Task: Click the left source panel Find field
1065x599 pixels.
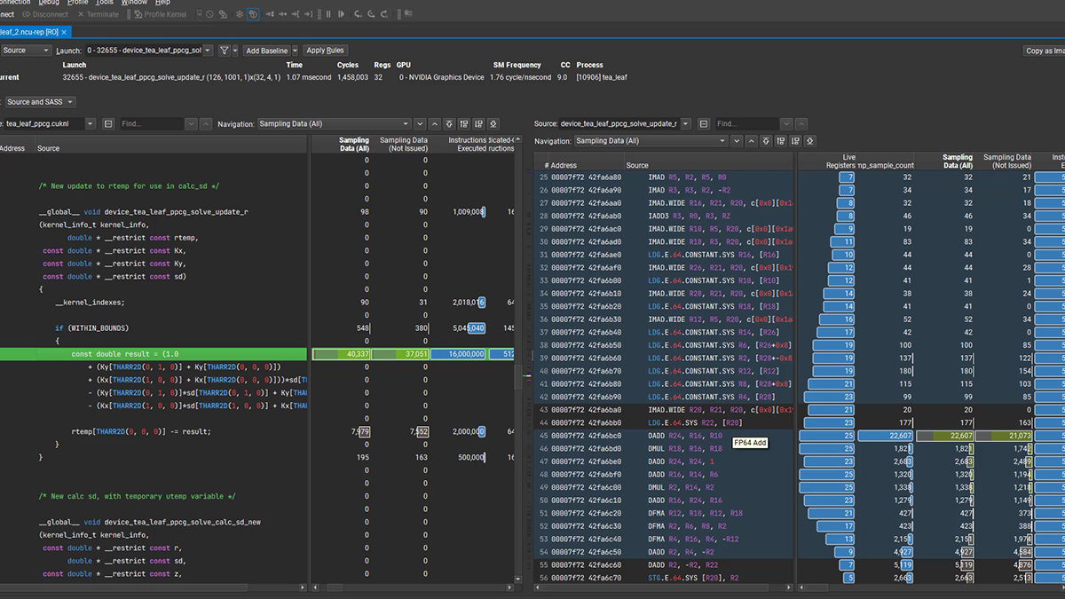Action: (x=152, y=124)
